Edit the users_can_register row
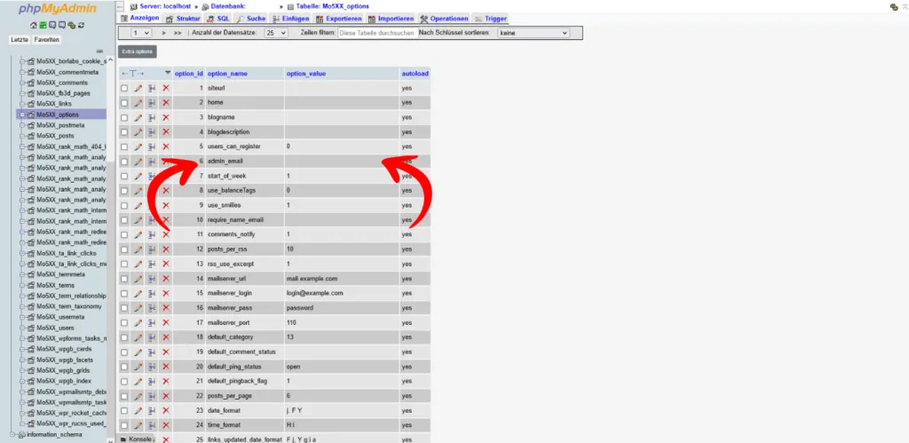The image size is (909, 443). tap(138, 146)
